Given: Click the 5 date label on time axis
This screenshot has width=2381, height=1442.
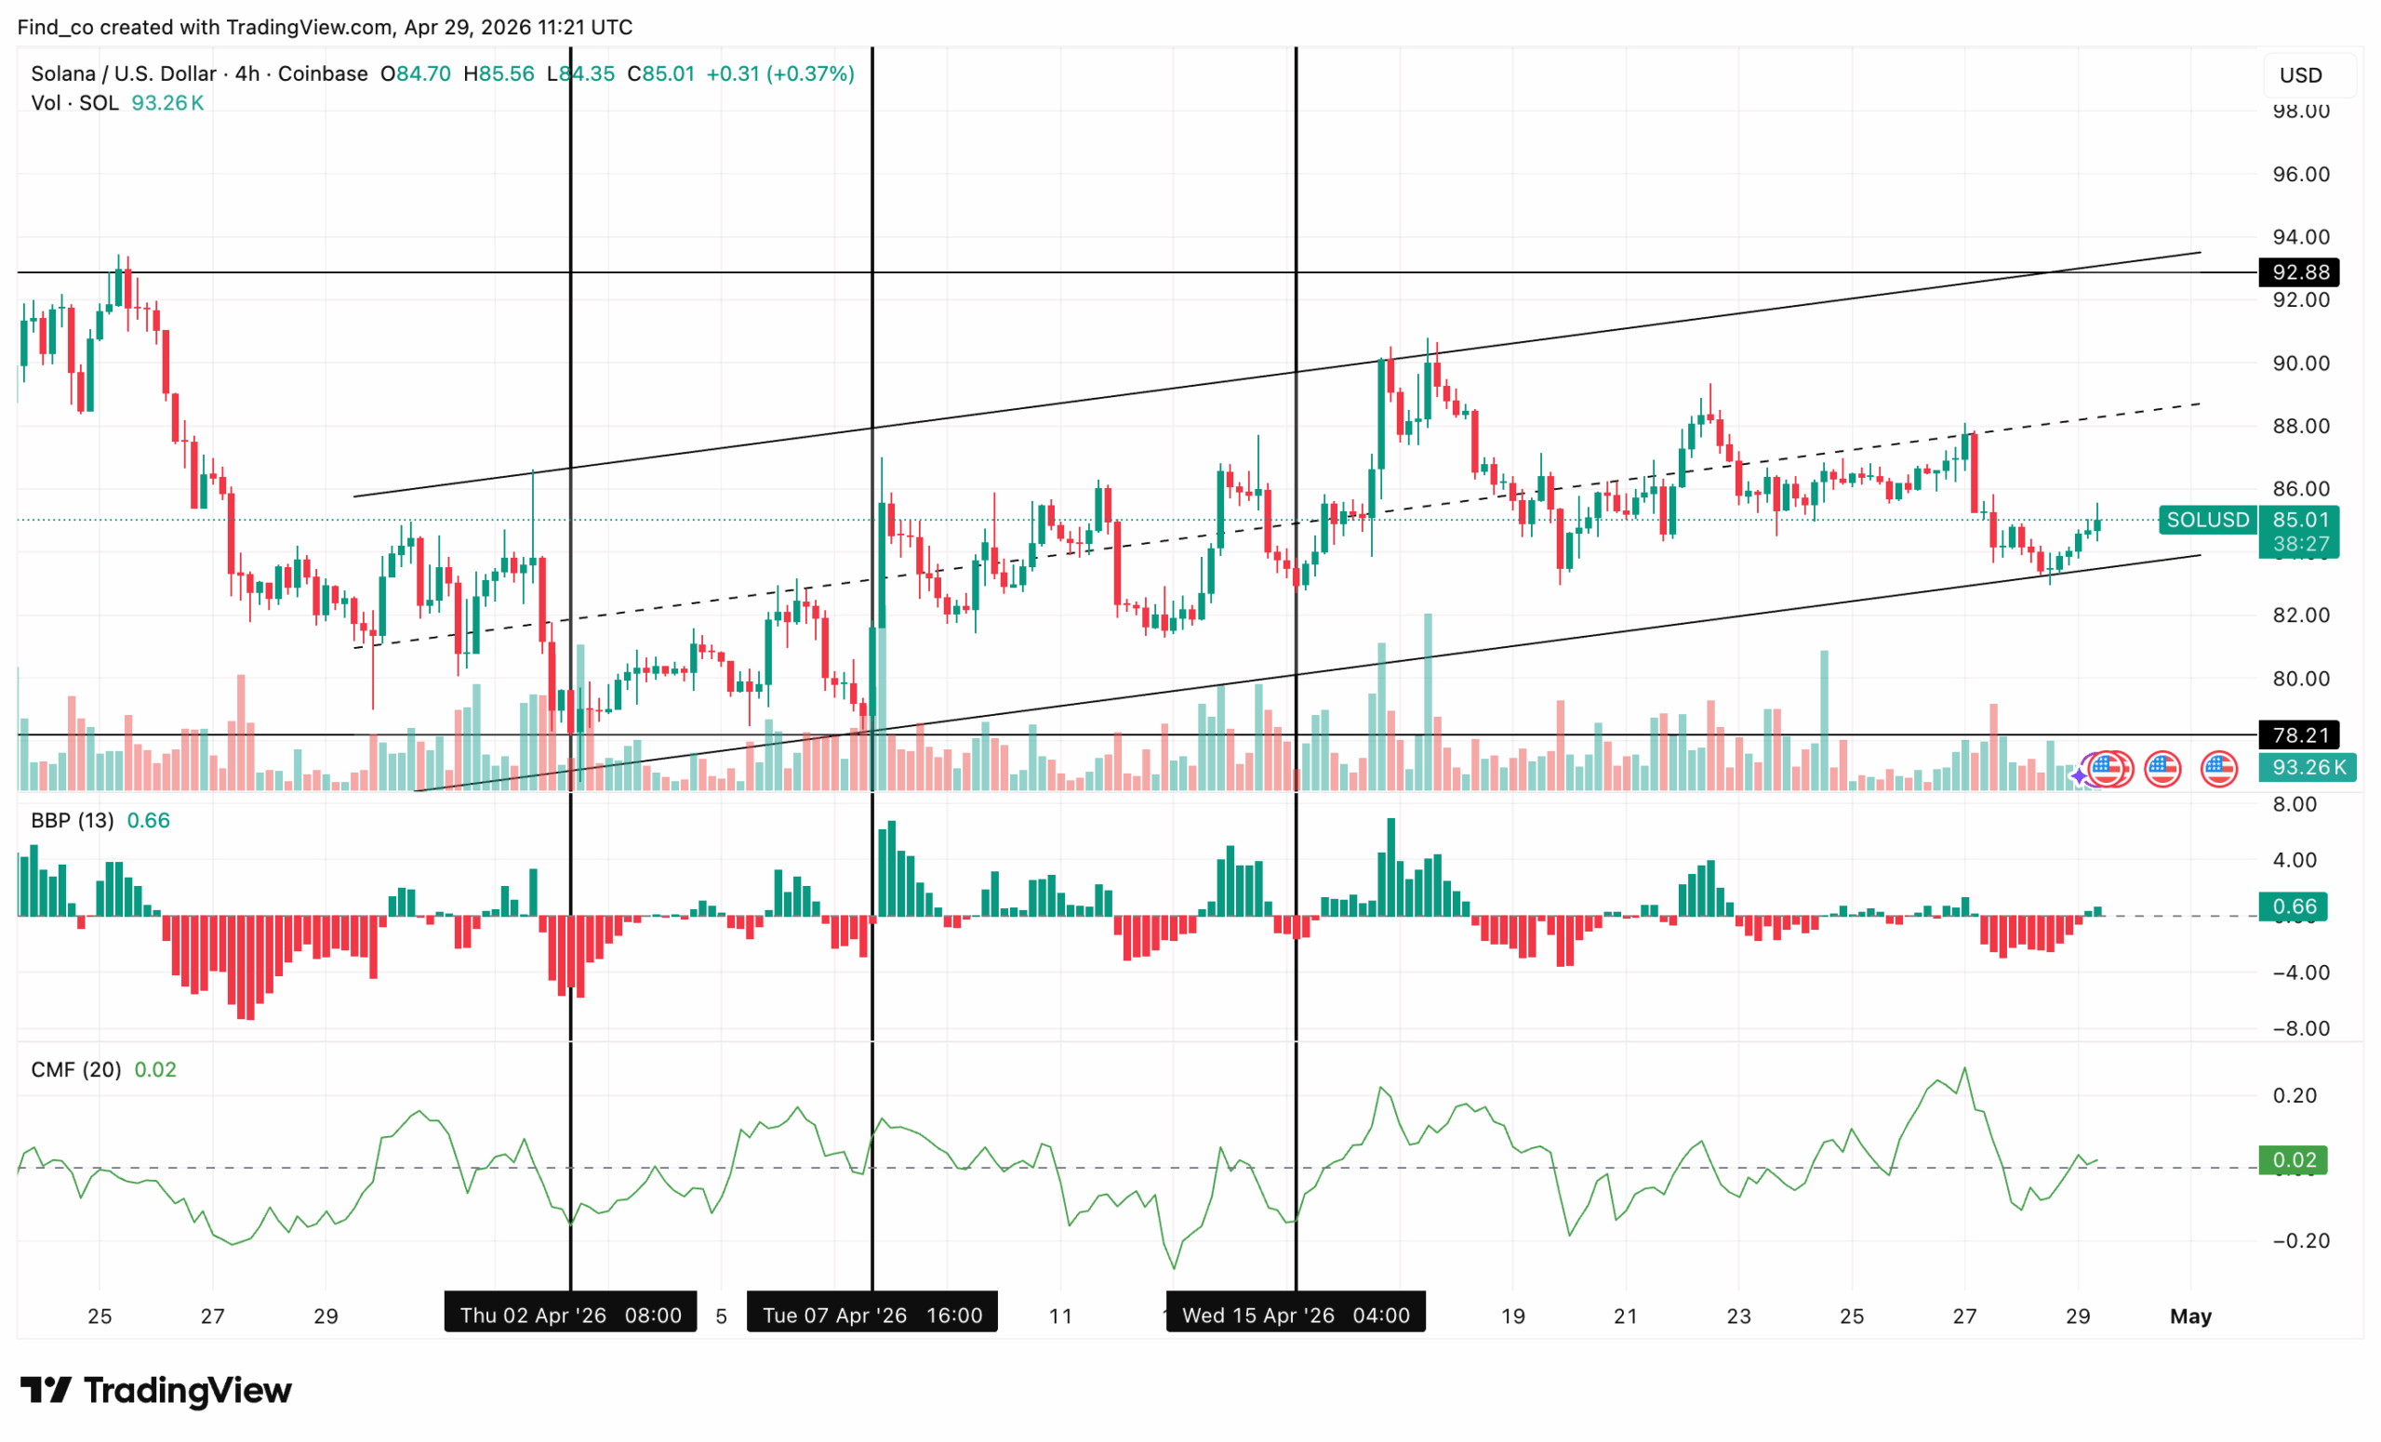Looking at the screenshot, I should [721, 1316].
